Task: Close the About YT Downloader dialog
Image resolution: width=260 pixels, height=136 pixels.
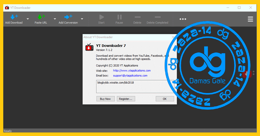Action: [x=173, y=37]
